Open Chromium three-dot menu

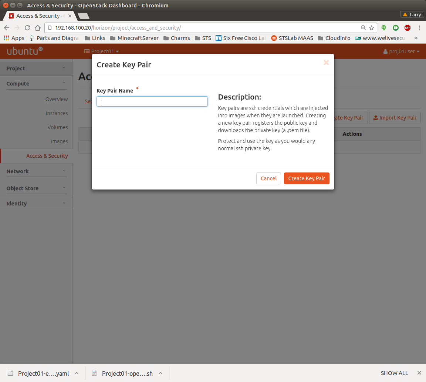pos(419,28)
